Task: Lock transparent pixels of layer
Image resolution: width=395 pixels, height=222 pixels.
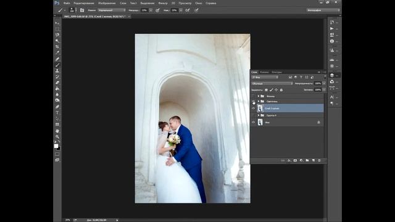Action: tap(266, 90)
